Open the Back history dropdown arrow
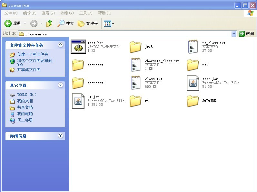This screenshot has height=192, width=257. click(x=25, y=23)
